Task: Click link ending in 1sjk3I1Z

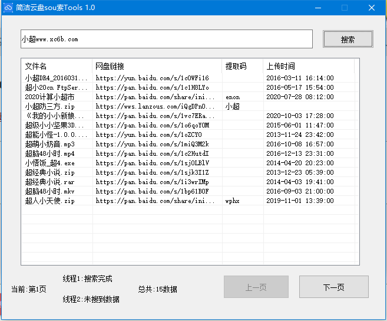Action: pos(153,172)
